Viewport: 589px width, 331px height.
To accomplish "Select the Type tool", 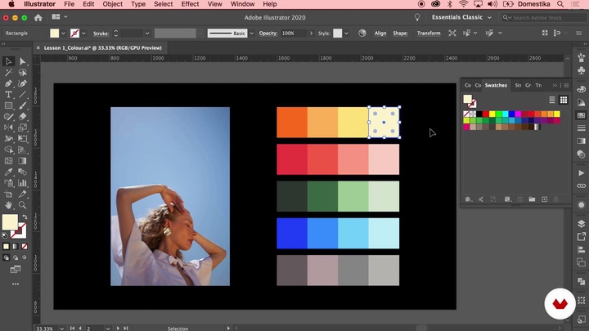I will point(9,95).
